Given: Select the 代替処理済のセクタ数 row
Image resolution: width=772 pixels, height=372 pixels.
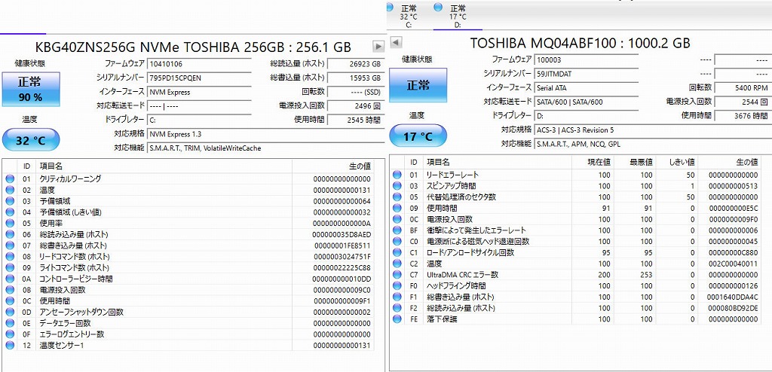Looking at the screenshot, I should point(461,197).
